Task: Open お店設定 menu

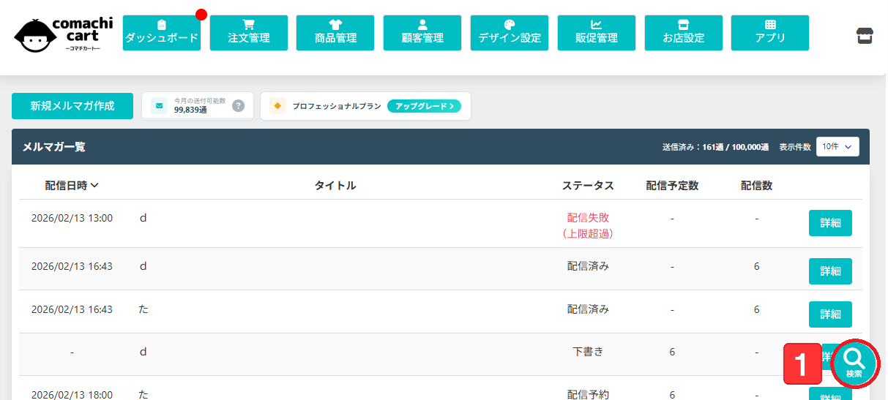Action: tap(683, 33)
